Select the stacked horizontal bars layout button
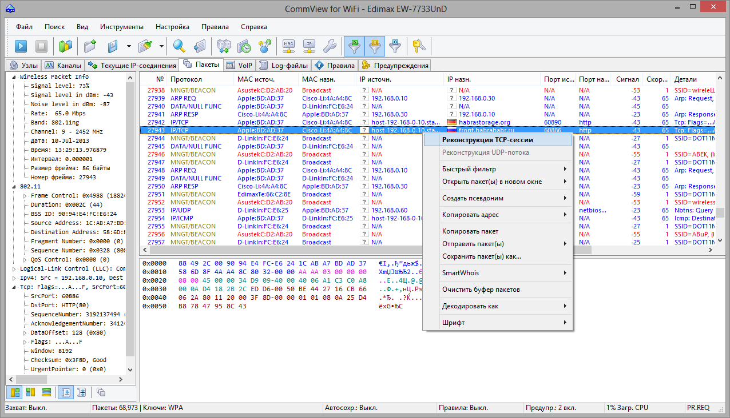 click(x=47, y=392)
